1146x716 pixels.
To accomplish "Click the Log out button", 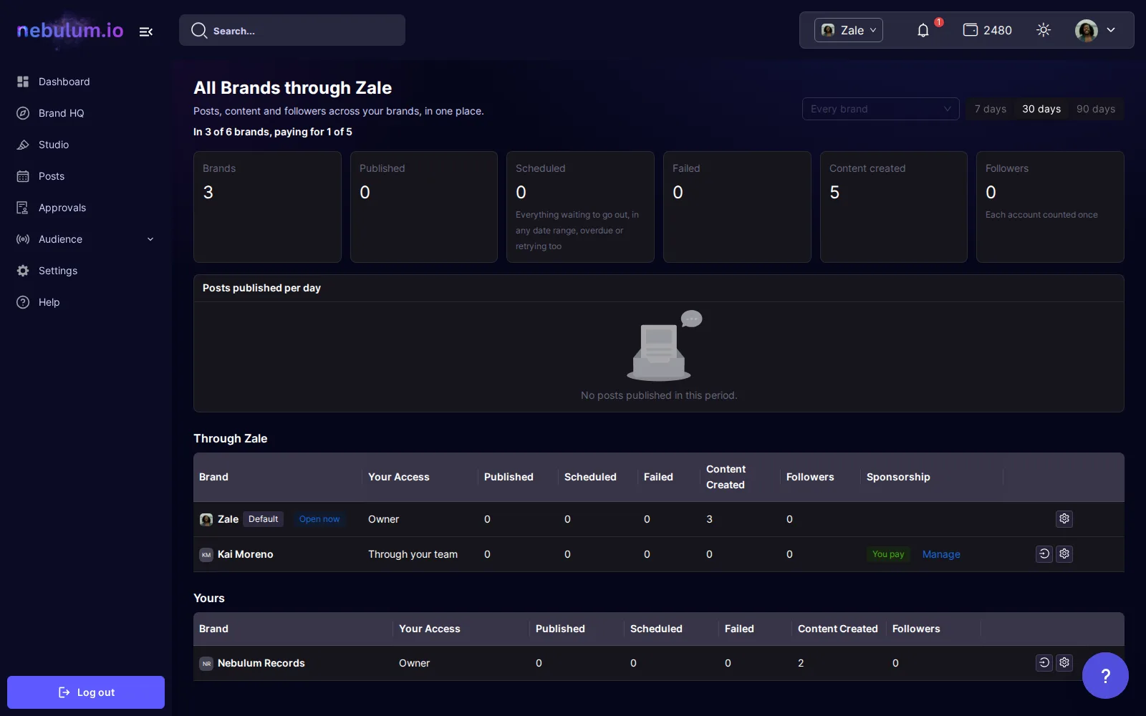I will pos(86,692).
